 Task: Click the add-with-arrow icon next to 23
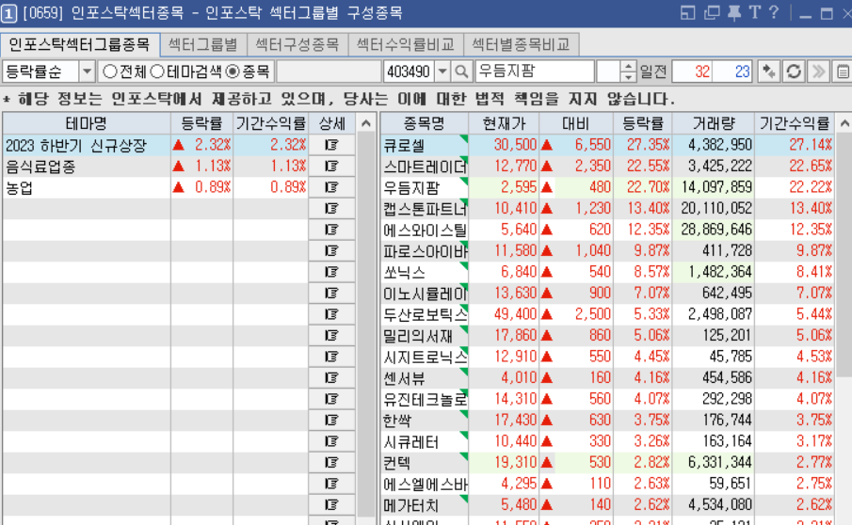coord(768,72)
